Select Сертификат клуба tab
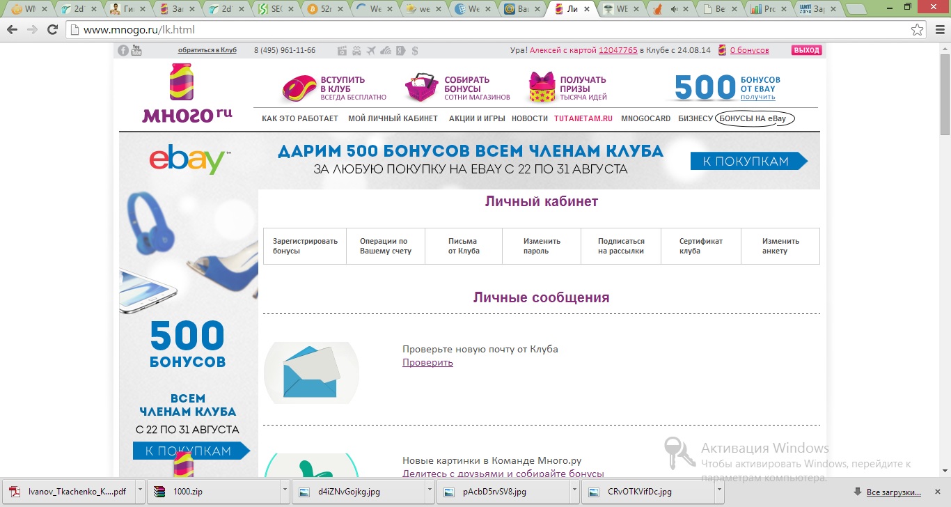Image resolution: width=951 pixels, height=507 pixels. click(x=701, y=246)
